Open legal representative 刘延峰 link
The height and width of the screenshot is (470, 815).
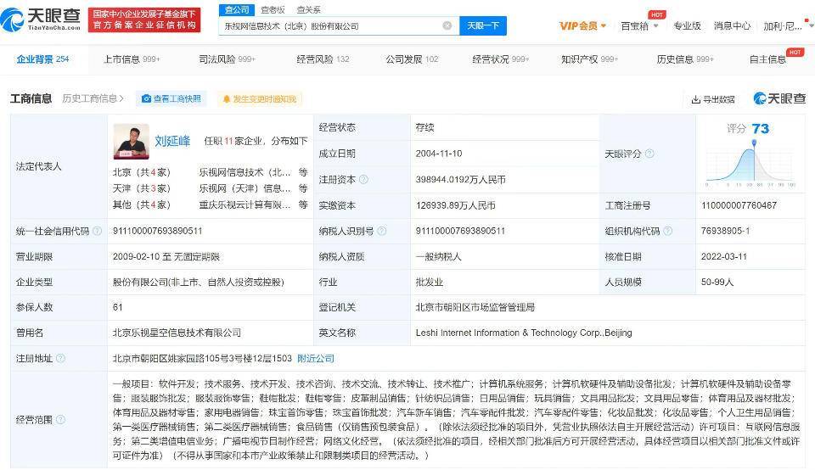coord(172,141)
